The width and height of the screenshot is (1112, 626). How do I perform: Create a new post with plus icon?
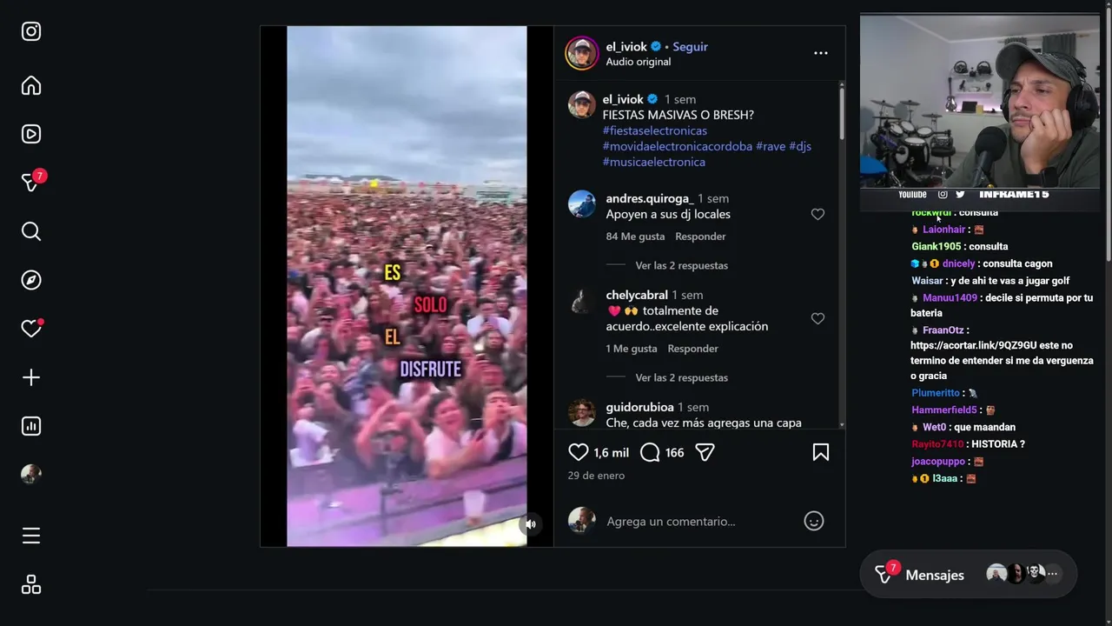pyautogui.click(x=31, y=377)
